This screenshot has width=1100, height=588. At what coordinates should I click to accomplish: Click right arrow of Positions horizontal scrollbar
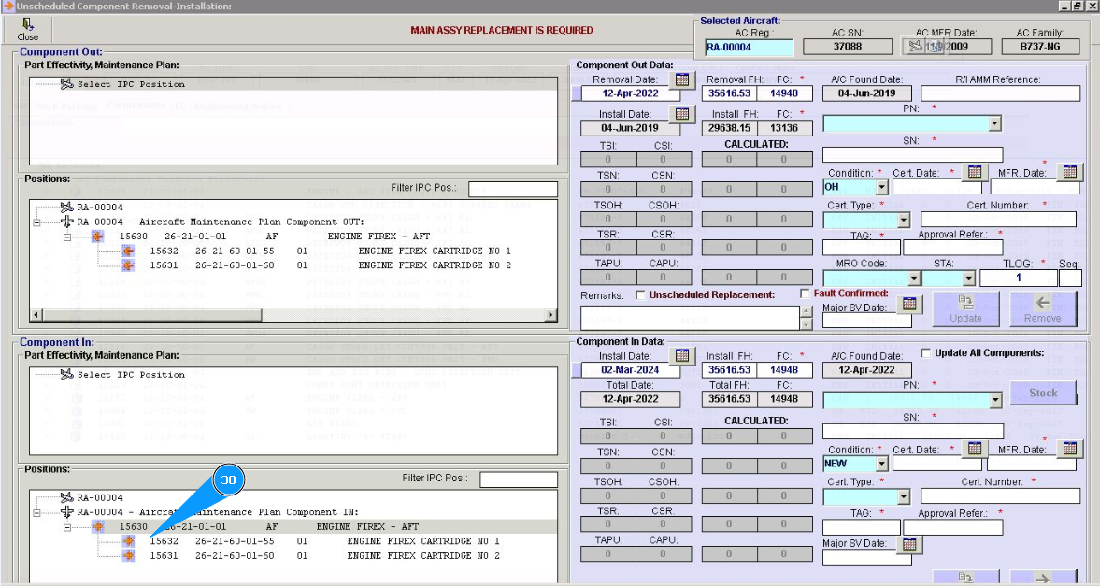(552, 316)
